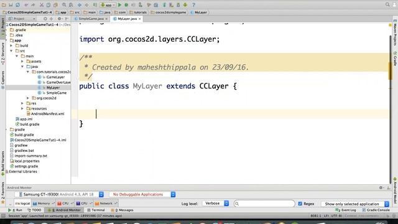The width and height of the screenshot is (398, 224).
Task: Click the Save All toolbar icon
Action: (x=11, y=5)
